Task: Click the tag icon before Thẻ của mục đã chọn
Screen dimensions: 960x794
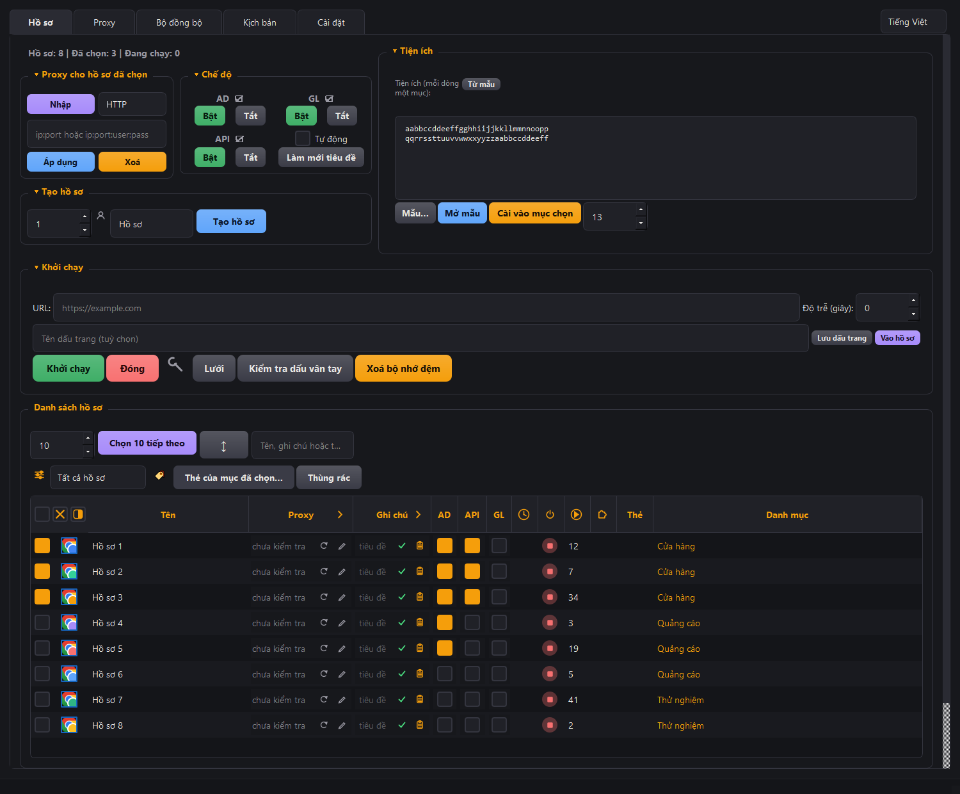Action: click(x=159, y=475)
